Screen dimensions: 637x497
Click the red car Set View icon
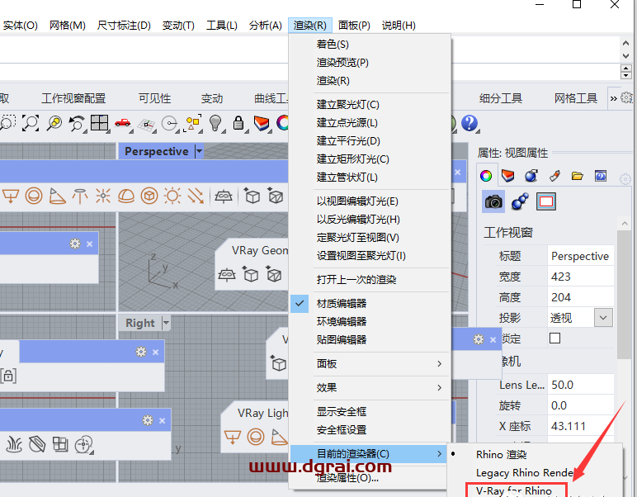point(123,123)
